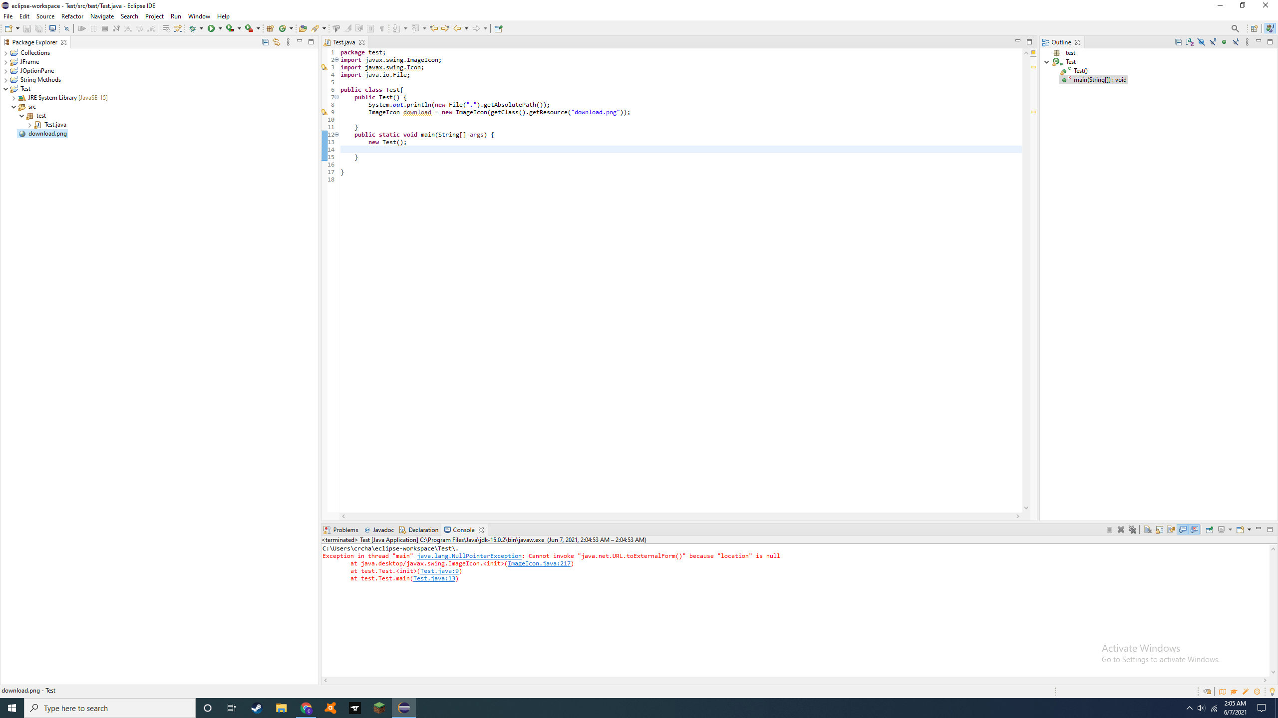Screen dimensions: 1278x718
Task: Click Pin Console icon
Action: [1209, 530]
